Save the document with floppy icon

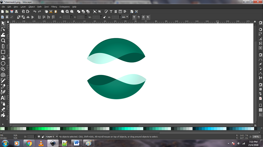(x=12, y=11)
